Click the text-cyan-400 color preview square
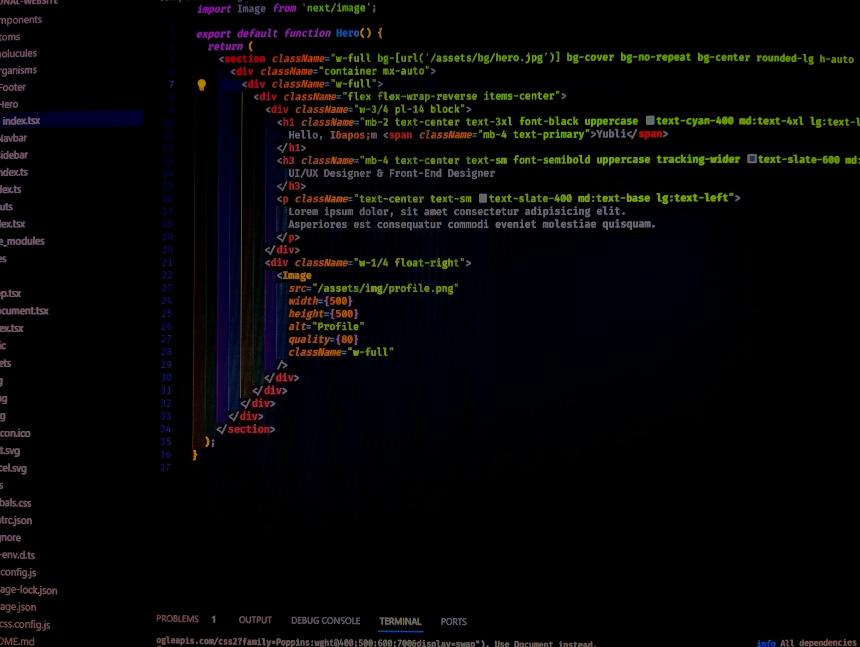860x647 pixels. 650,120
